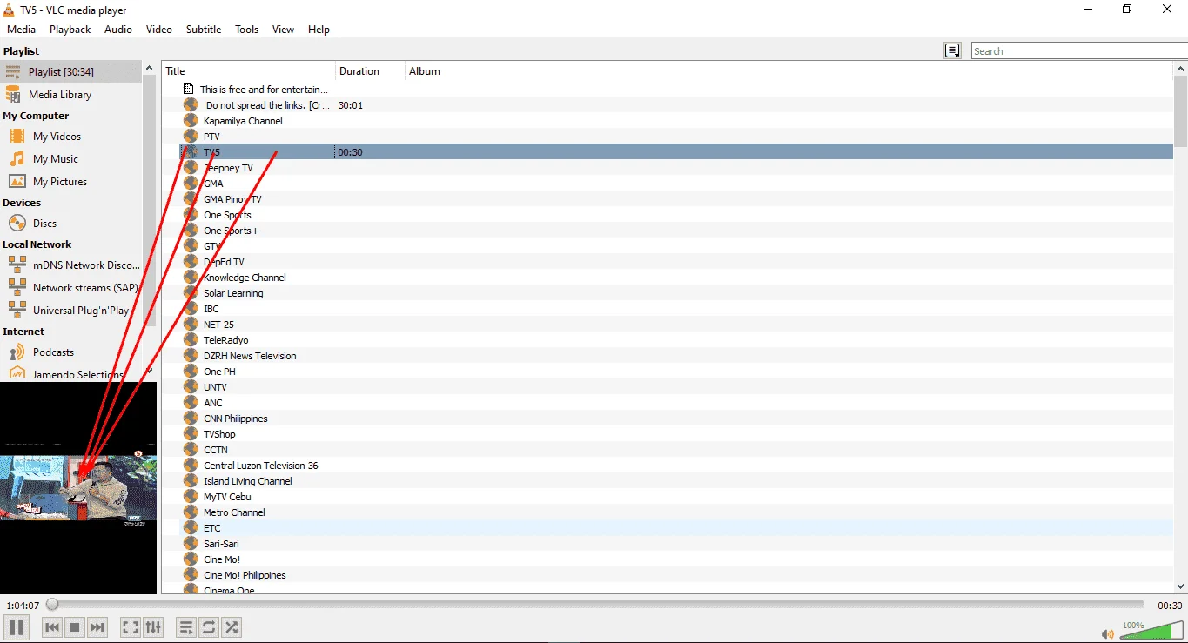The width and height of the screenshot is (1188, 643).
Task: Open extended settings equalizer icon
Action: [152, 626]
